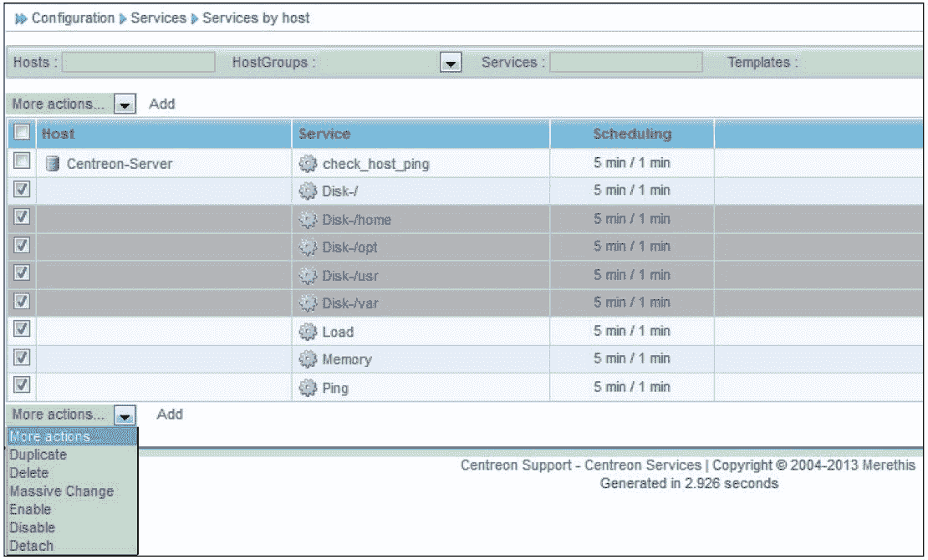Open the HostGroups filter dropdown
This screenshot has height=560, width=928.
pos(451,64)
